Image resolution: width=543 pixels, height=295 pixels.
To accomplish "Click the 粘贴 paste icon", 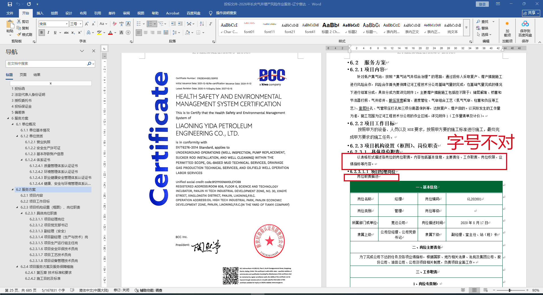I will pos(10,24).
